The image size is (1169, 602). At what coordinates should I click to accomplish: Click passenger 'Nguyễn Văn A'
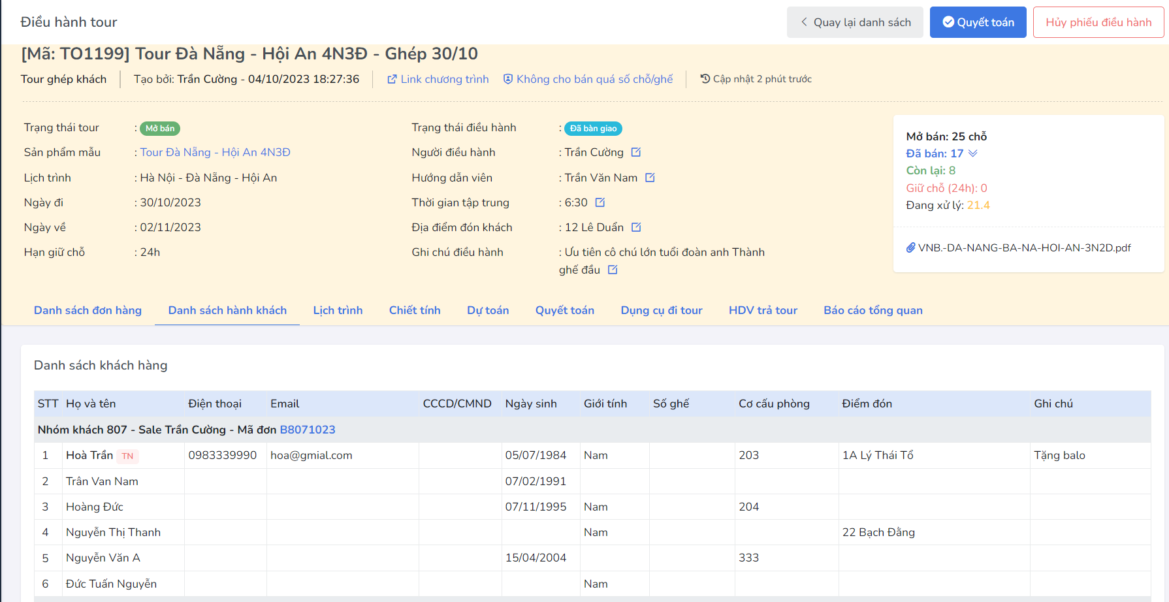(x=103, y=558)
